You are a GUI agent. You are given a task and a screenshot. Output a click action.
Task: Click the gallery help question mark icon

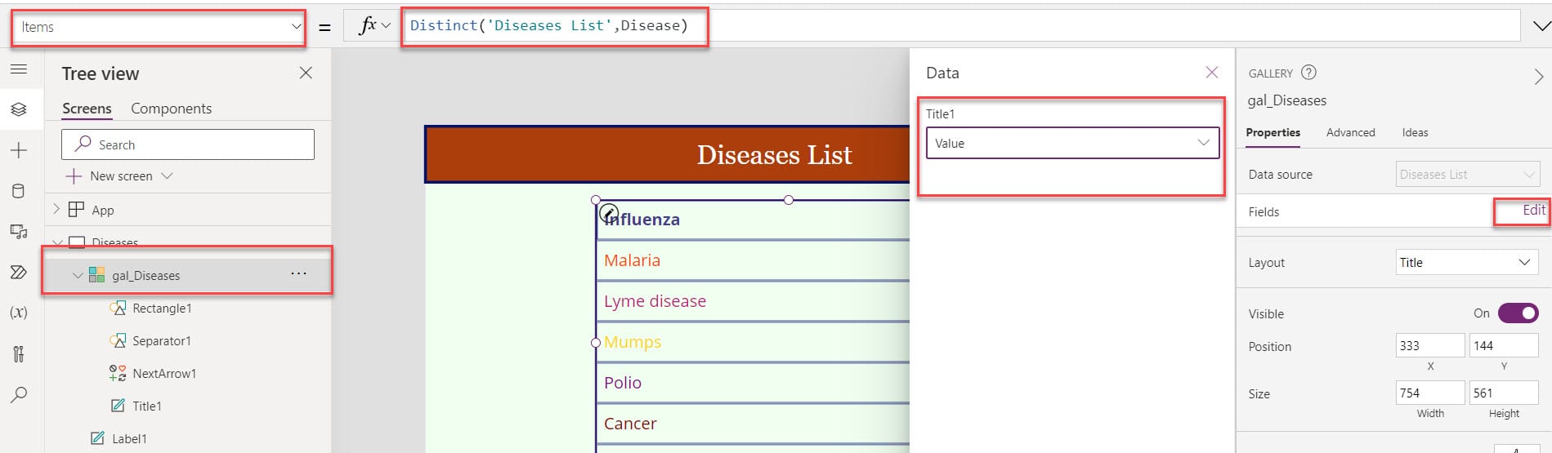click(x=1308, y=72)
